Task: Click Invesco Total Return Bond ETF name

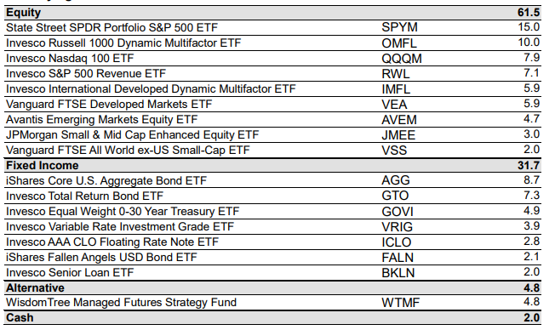Action: [x=84, y=196]
